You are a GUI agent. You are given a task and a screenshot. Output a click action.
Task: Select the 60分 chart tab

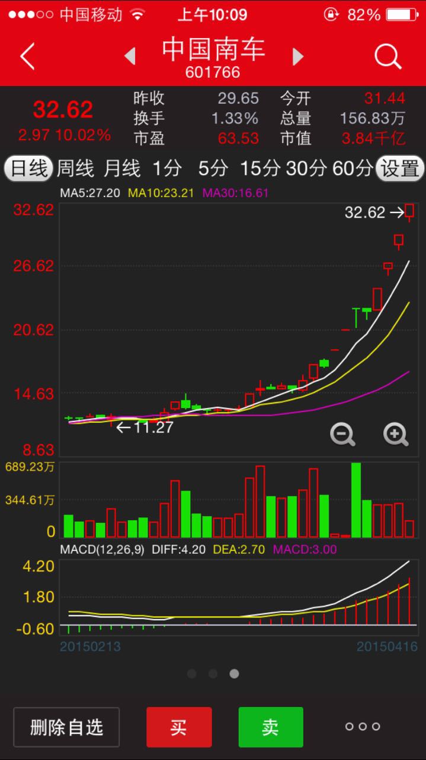click(353, 168)
